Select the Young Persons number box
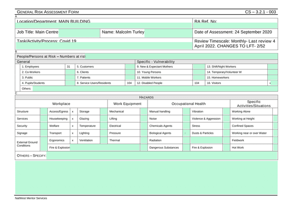Viewport: 297px width, 210px height. (x=199, y=72)
